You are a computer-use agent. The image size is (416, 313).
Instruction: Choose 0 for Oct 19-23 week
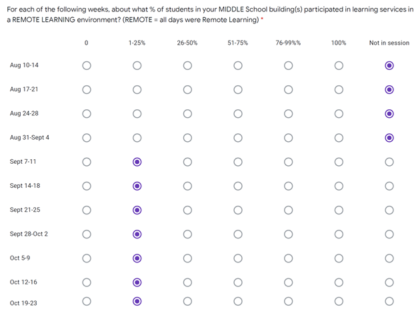(x=87, y=301)
